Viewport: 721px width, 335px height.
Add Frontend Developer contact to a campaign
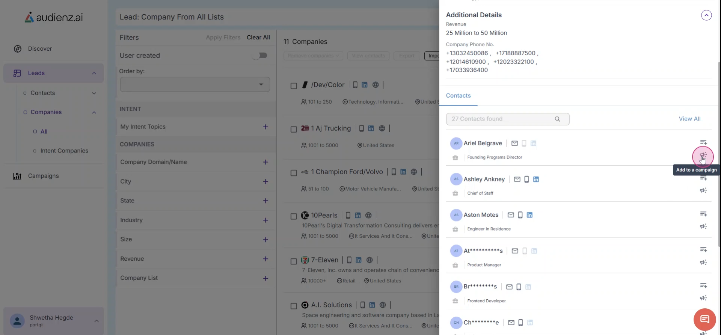pyautogui.click(x=703, y=298)
